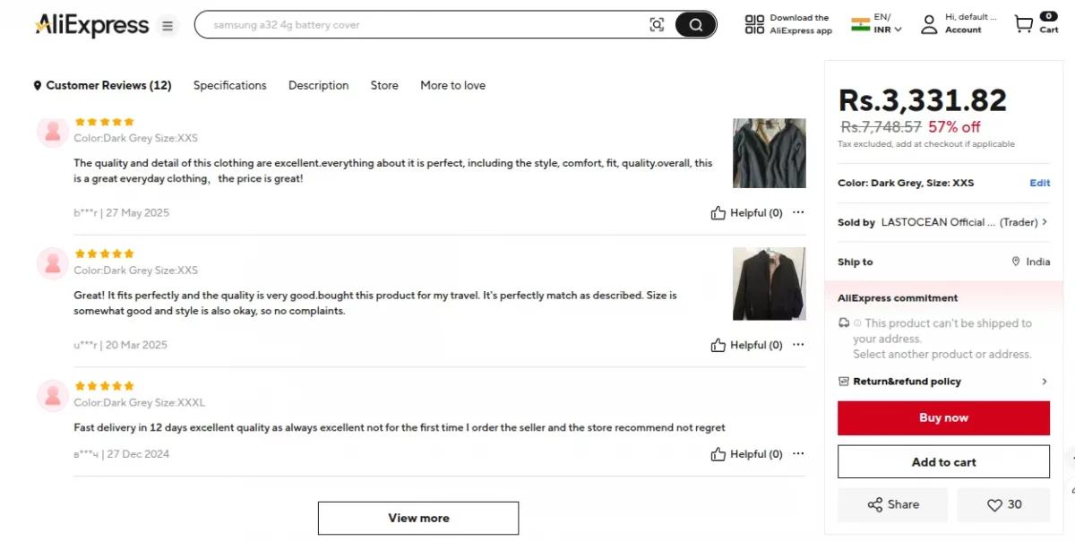Add product to wishlist with heart button

[x=1003, y=505]
